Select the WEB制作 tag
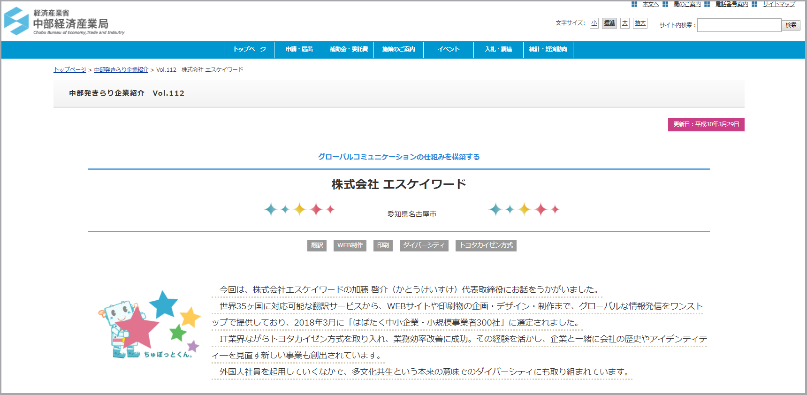The width and height of the screenshot is (807, 395). 350,245
